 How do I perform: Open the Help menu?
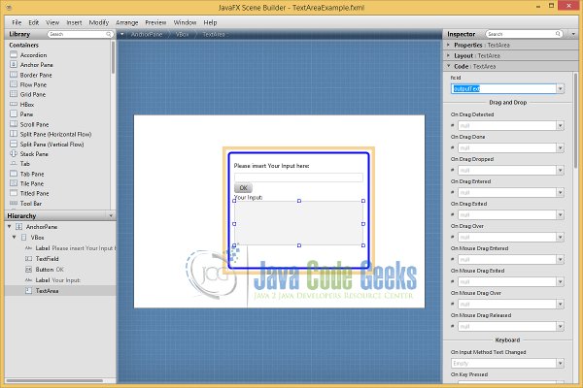click(x=210, y=22)
